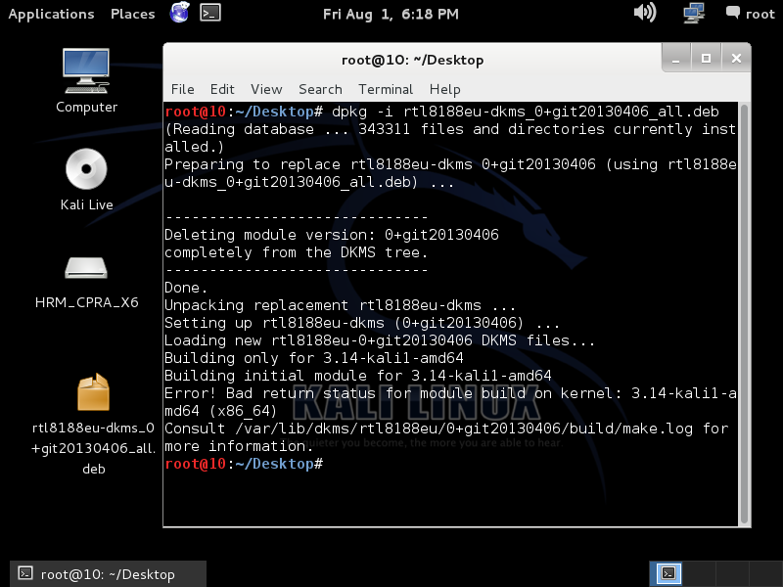Launch Firefox from the top panel
Viewport: 783px width, 587px height.
tap(181, 14)
